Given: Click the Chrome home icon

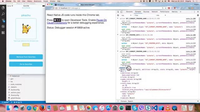Looking at the screenshot, I should click(56, 8).
